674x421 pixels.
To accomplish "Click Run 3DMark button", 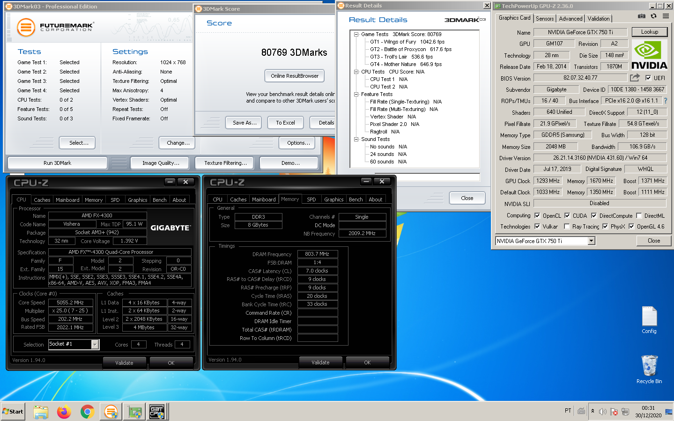I will [x=57, y=163].
